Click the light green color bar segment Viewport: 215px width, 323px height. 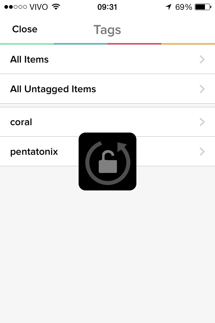coord(27,44)
